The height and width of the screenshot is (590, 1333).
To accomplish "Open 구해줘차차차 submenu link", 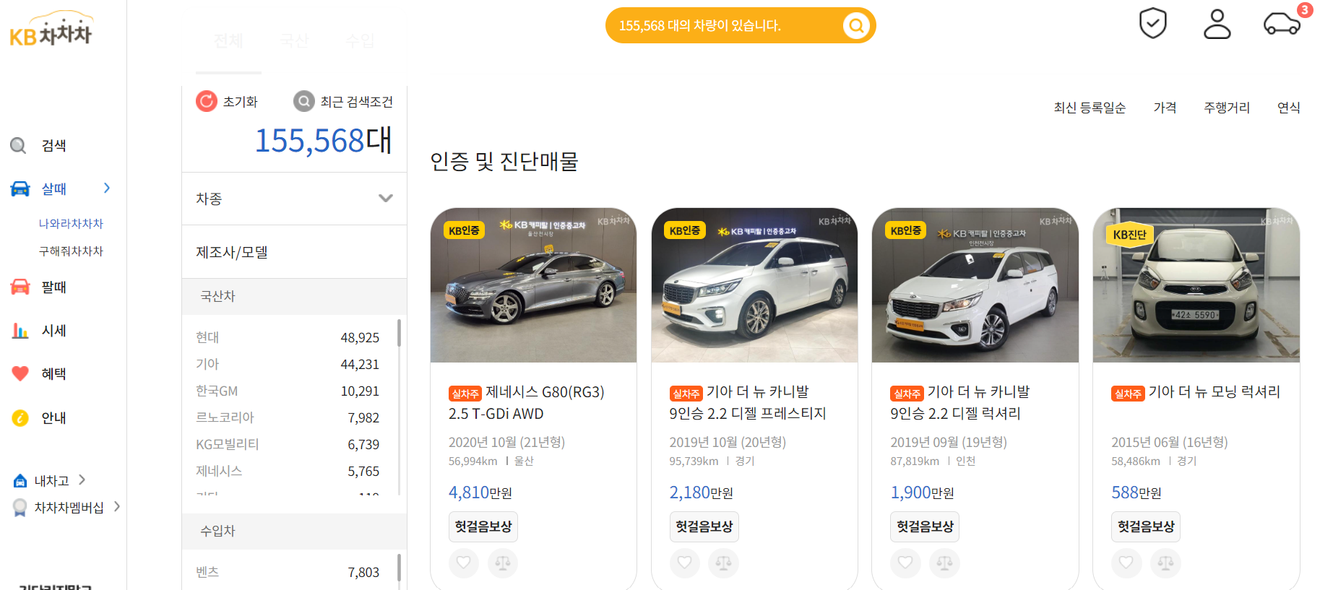I will pyautogui.click(x=71, y=251).
